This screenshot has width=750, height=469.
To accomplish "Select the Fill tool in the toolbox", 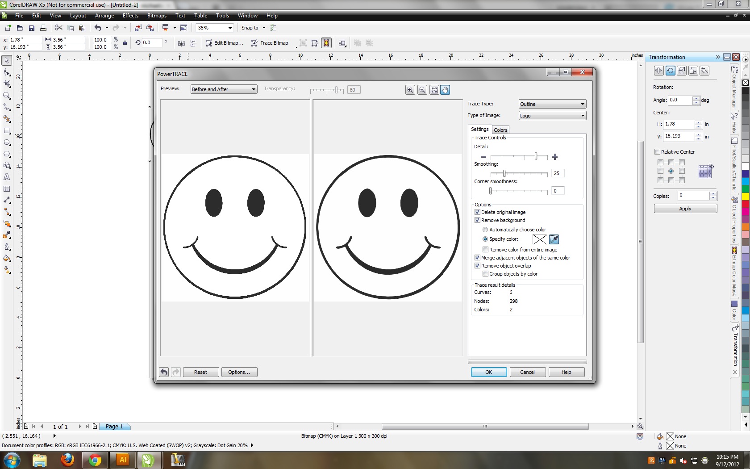I will point(7,258).
